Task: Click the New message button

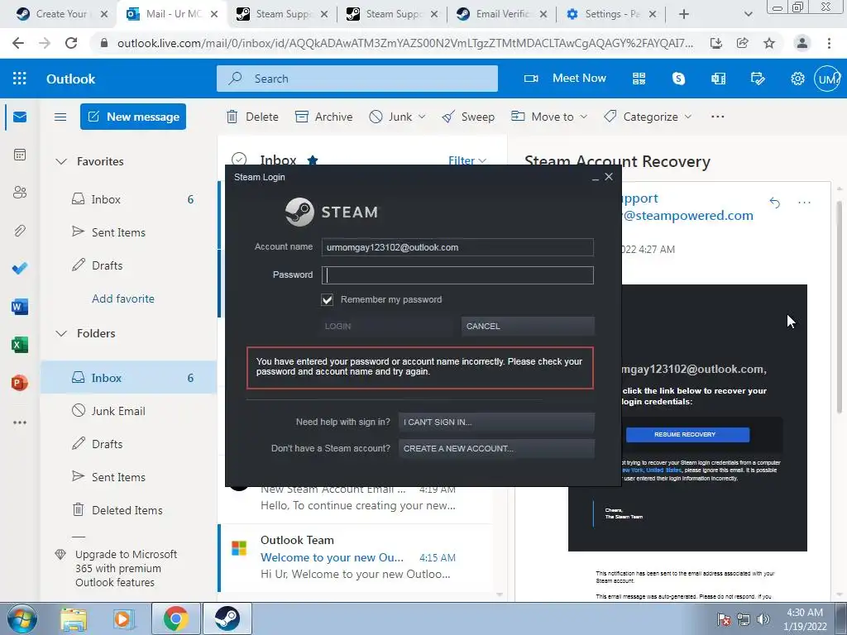Action: [x=133, y=117]
